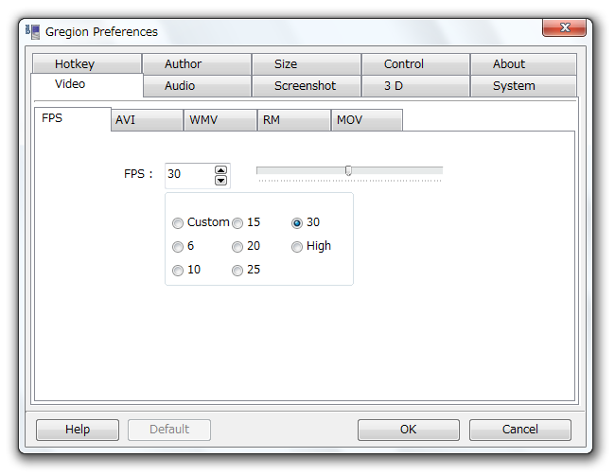Select the 30 FPS radio button
The image size is (615, 475).
pyautogui.click(x=297, y=223)
